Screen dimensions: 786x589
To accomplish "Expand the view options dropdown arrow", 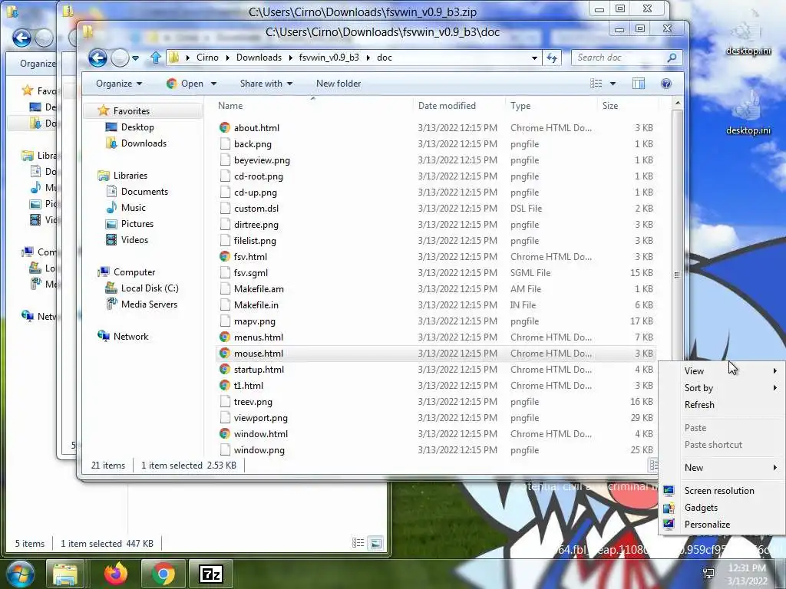I will pos(613,84).
